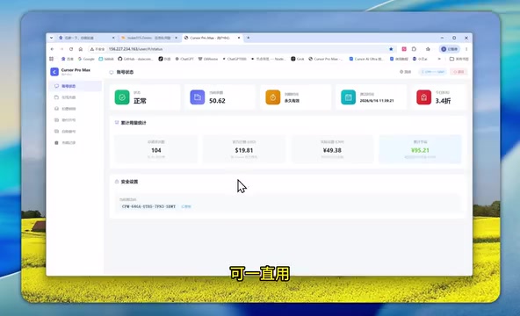520x316 pixels.
Task: Click the 安全设置 section heading
Action: point(129,182)
